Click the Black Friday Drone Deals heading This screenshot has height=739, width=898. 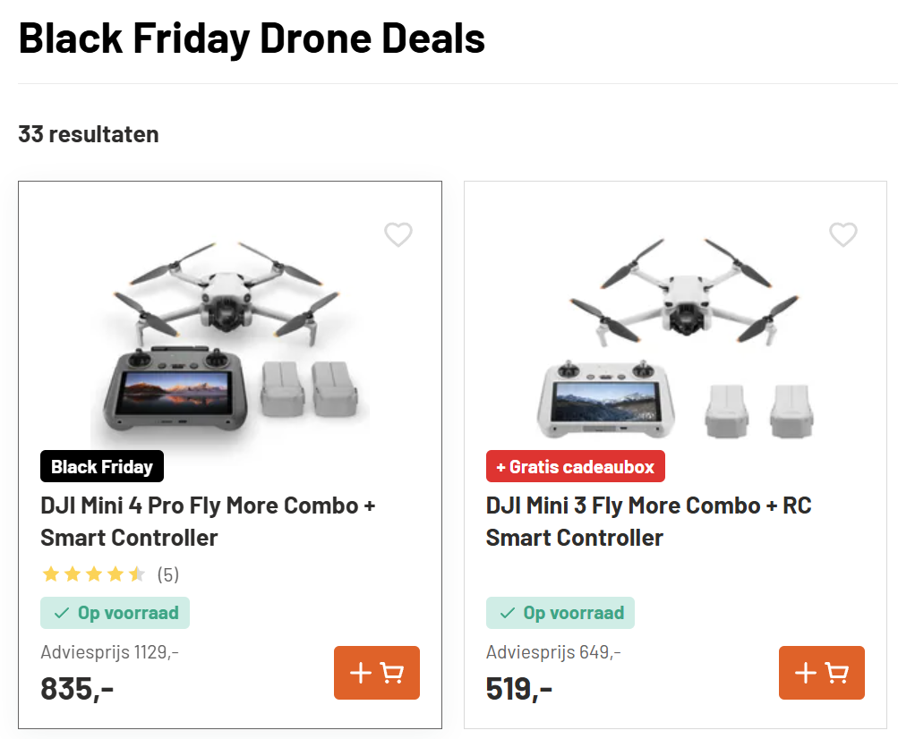point(252,38)
